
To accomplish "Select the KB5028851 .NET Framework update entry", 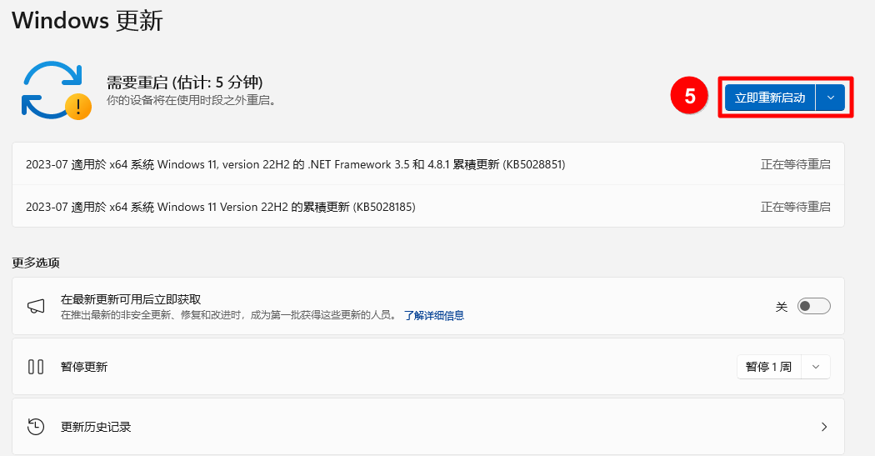I will tap(295, 164).
